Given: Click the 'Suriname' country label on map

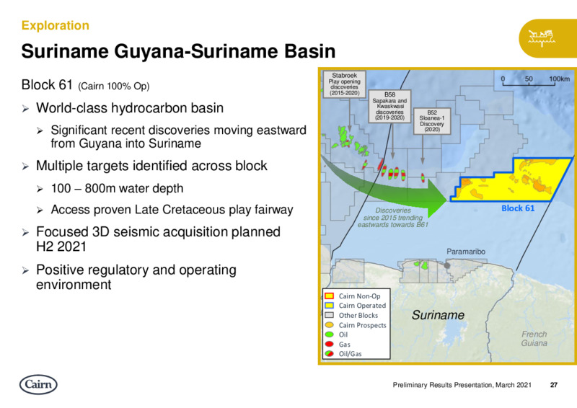Looking at the screenshot, I should point(438,315).
